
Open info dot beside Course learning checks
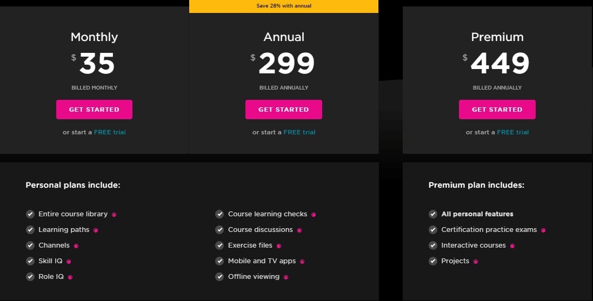313,215
